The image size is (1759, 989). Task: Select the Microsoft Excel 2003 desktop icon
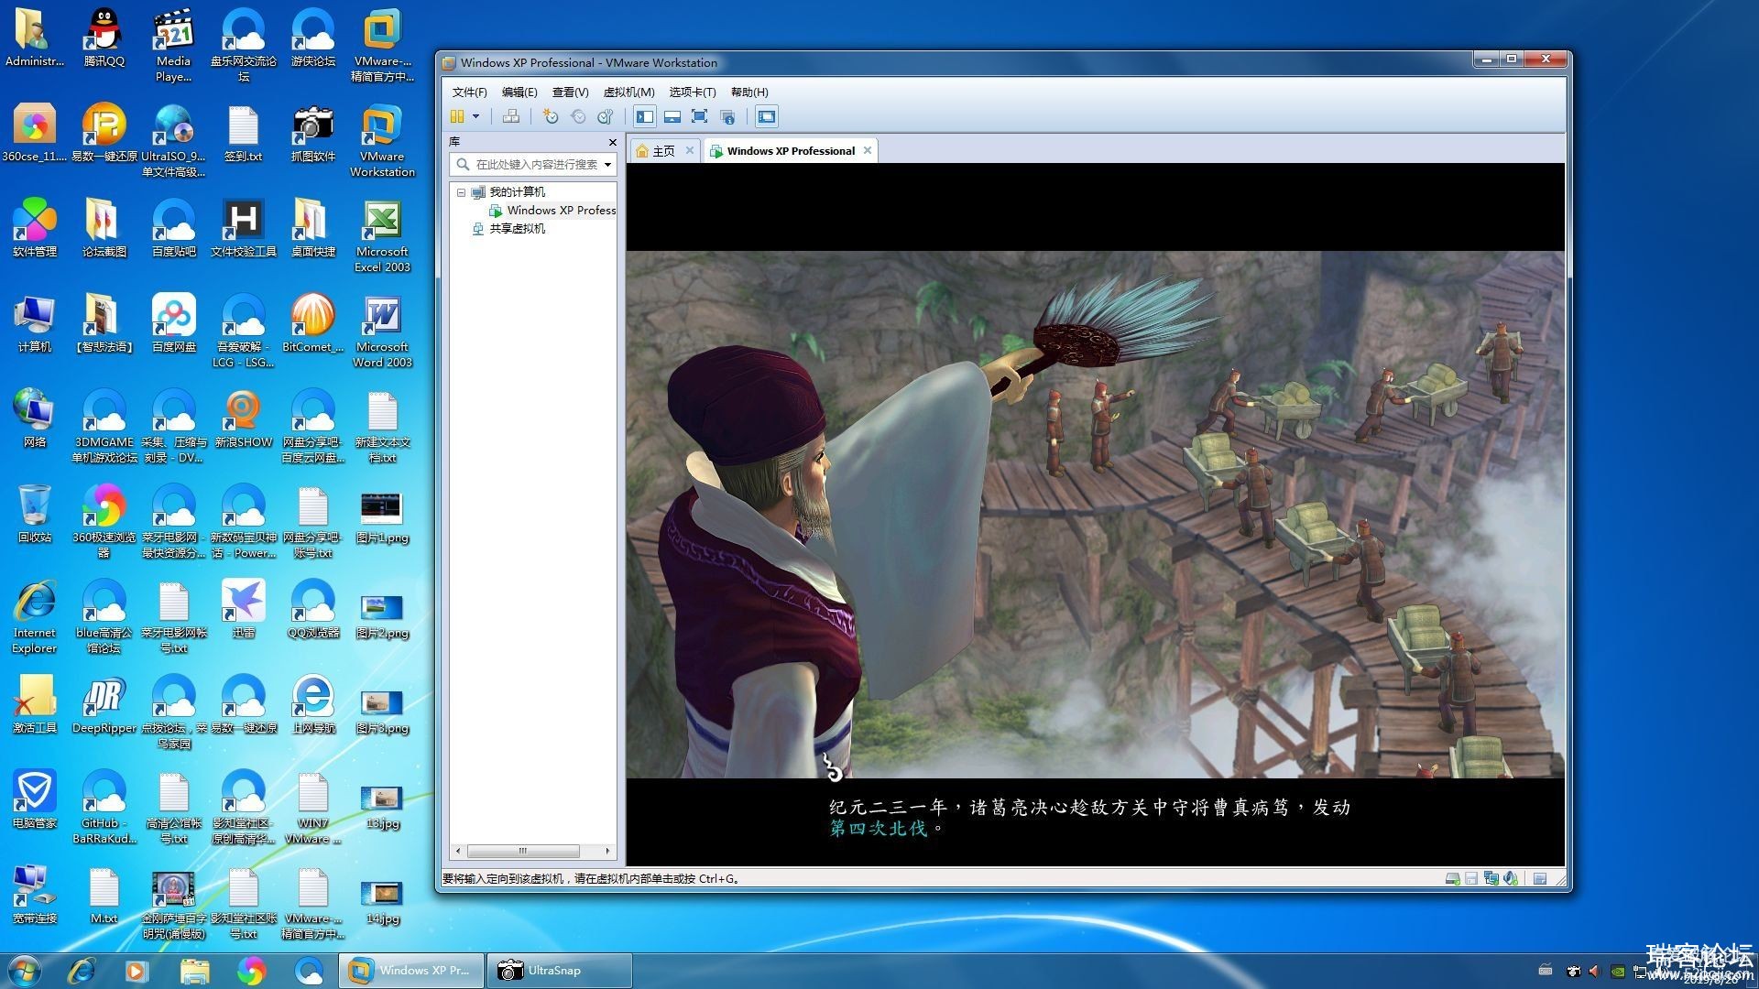pos(382,235)
